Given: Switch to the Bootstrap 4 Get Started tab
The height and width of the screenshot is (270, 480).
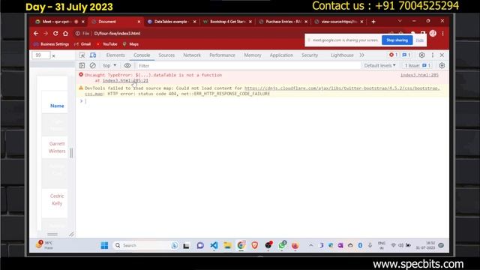Looking at the screenshot, I should [227, 22].
